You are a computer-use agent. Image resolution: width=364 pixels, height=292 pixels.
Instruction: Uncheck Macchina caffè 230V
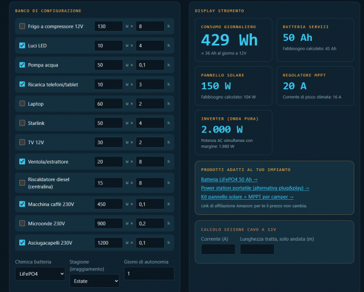tap(22, 204)
